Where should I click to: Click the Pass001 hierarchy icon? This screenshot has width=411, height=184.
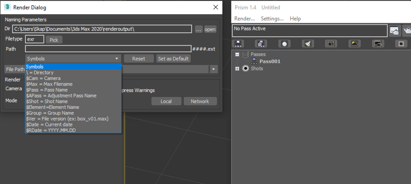tap(254, 61)
